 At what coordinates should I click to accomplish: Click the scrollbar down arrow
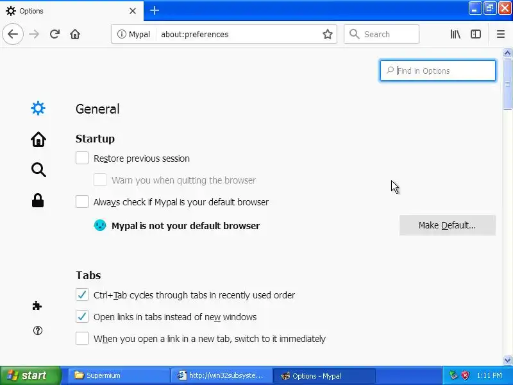tap(507, 360)
